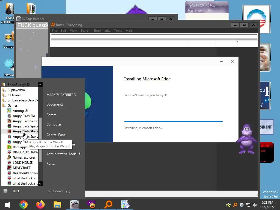Expand CCleaner start menu folder
This screenshot has width=280, height=210.
click(14, 95)
